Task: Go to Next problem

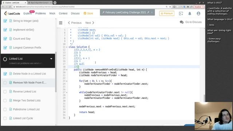Action: 90,23
